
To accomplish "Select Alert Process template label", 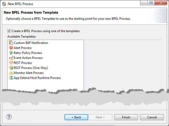I will point(23,48).
